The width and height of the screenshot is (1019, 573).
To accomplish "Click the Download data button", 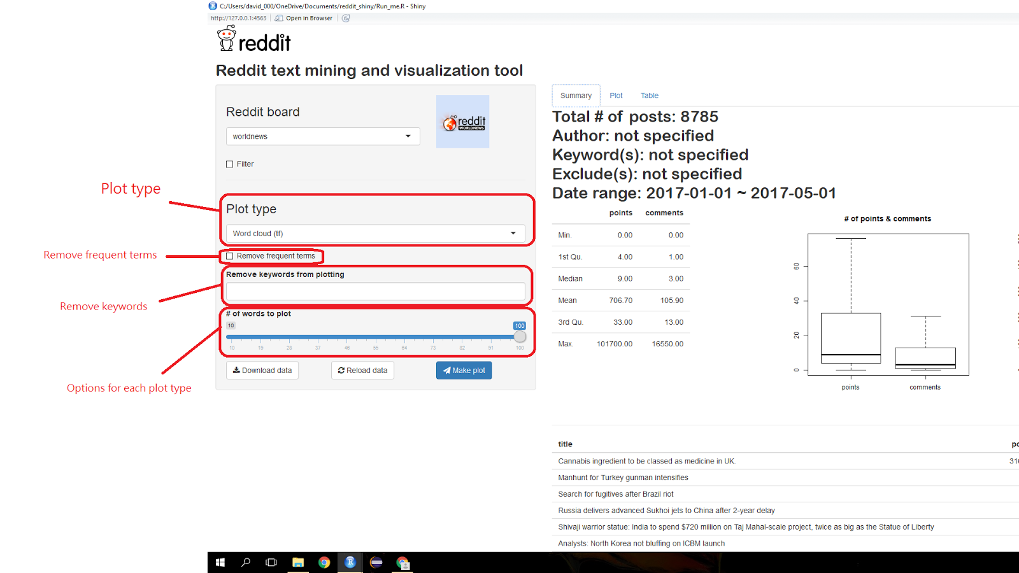I will [262, 370].
